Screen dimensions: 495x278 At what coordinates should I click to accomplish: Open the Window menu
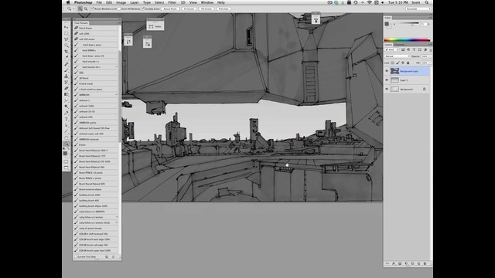click(x=207, y=2)
